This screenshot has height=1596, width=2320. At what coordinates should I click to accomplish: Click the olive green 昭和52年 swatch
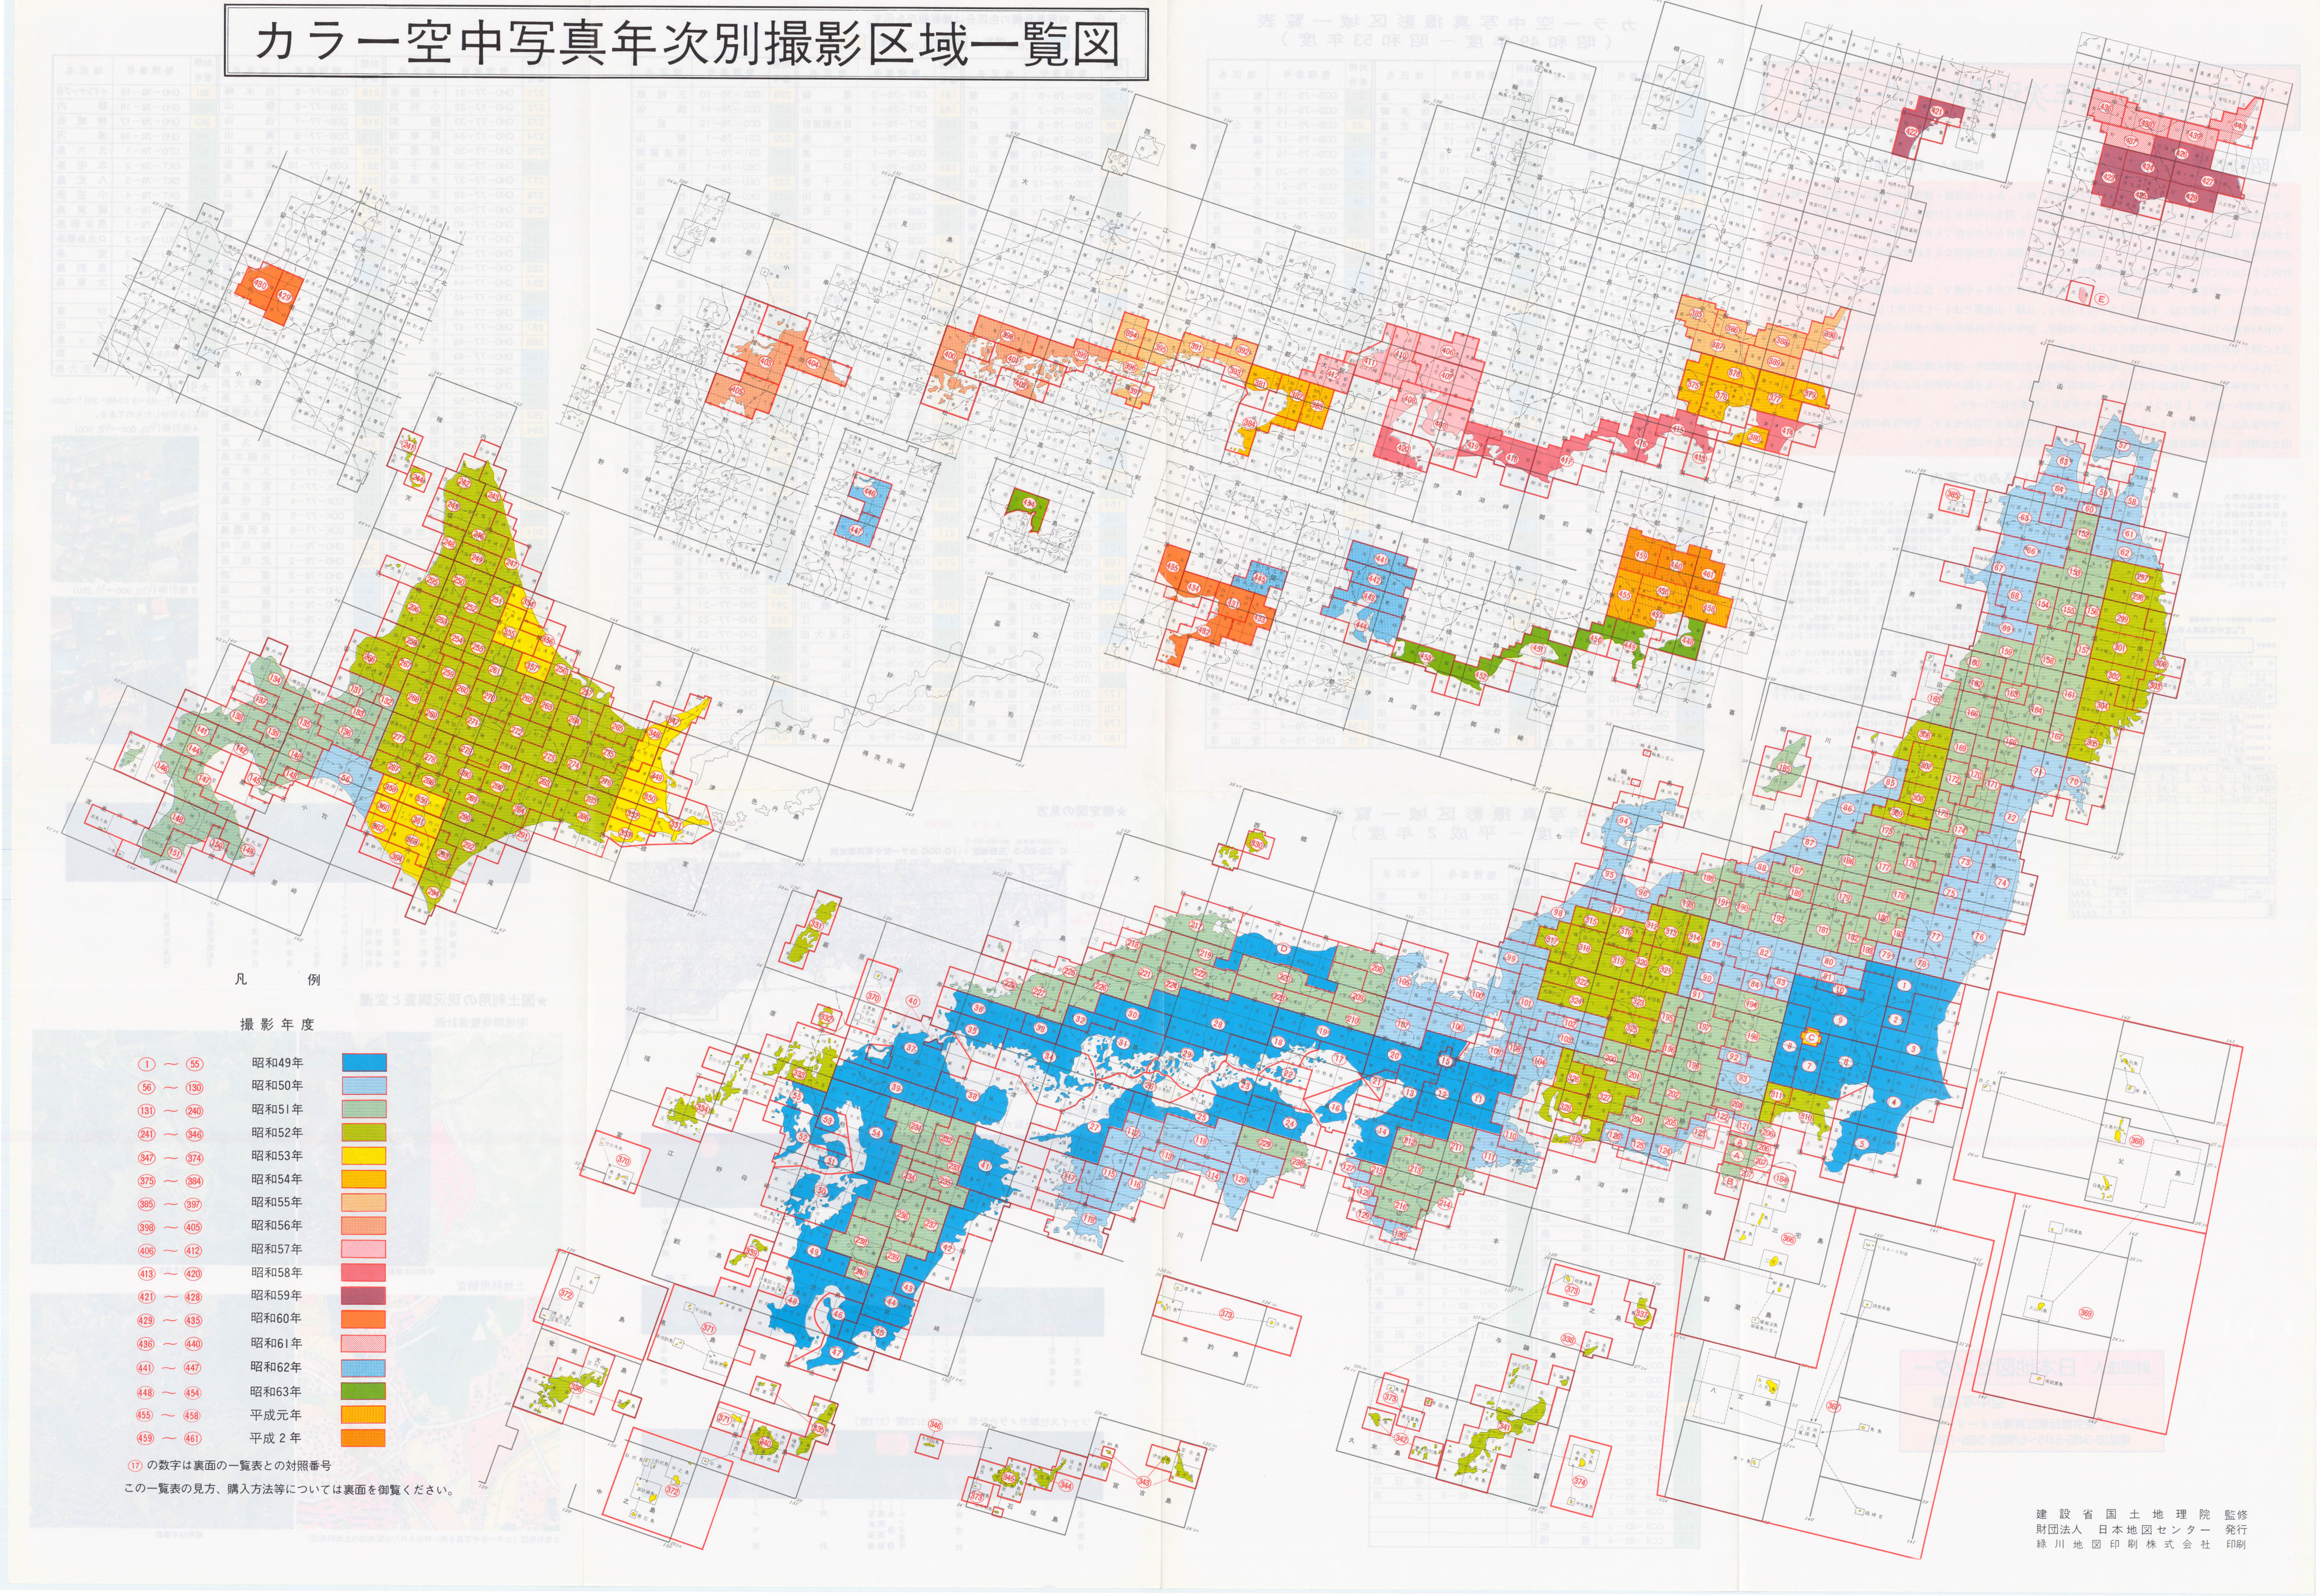coord(364,1132)
